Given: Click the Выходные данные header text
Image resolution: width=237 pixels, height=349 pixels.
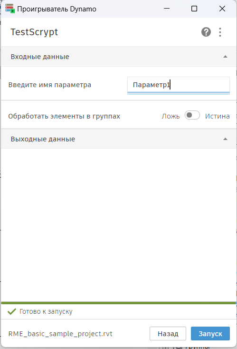Looking at the screenshot, I should pyautogui.click(x=43, y=139).
